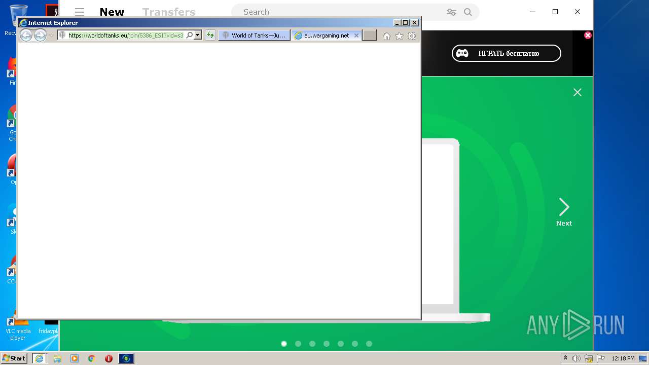Open Internet Explorer tools gear menu

click(x=412, y=36)
